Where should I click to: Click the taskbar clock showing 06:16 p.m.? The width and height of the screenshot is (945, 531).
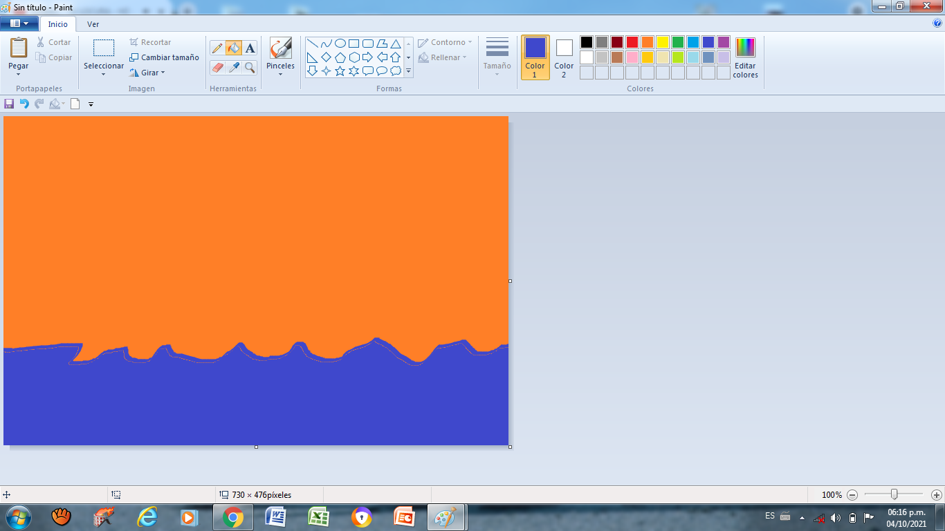click(906, 518)
